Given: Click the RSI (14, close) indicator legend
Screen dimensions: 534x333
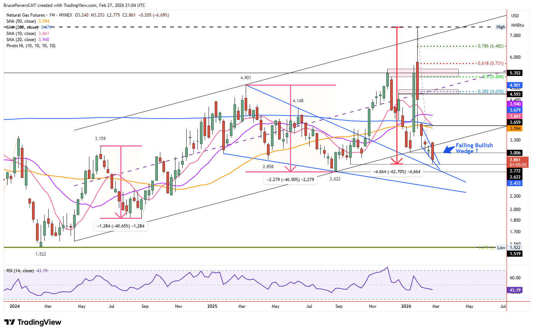Looking at the screenshot, I should click(27, 271).
